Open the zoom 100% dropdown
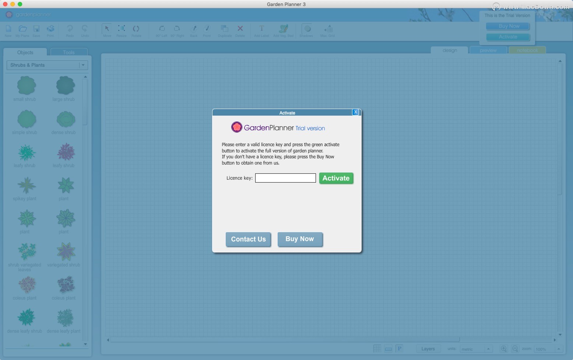This screenshot has height=360, width=573. [x=548, y=349]
